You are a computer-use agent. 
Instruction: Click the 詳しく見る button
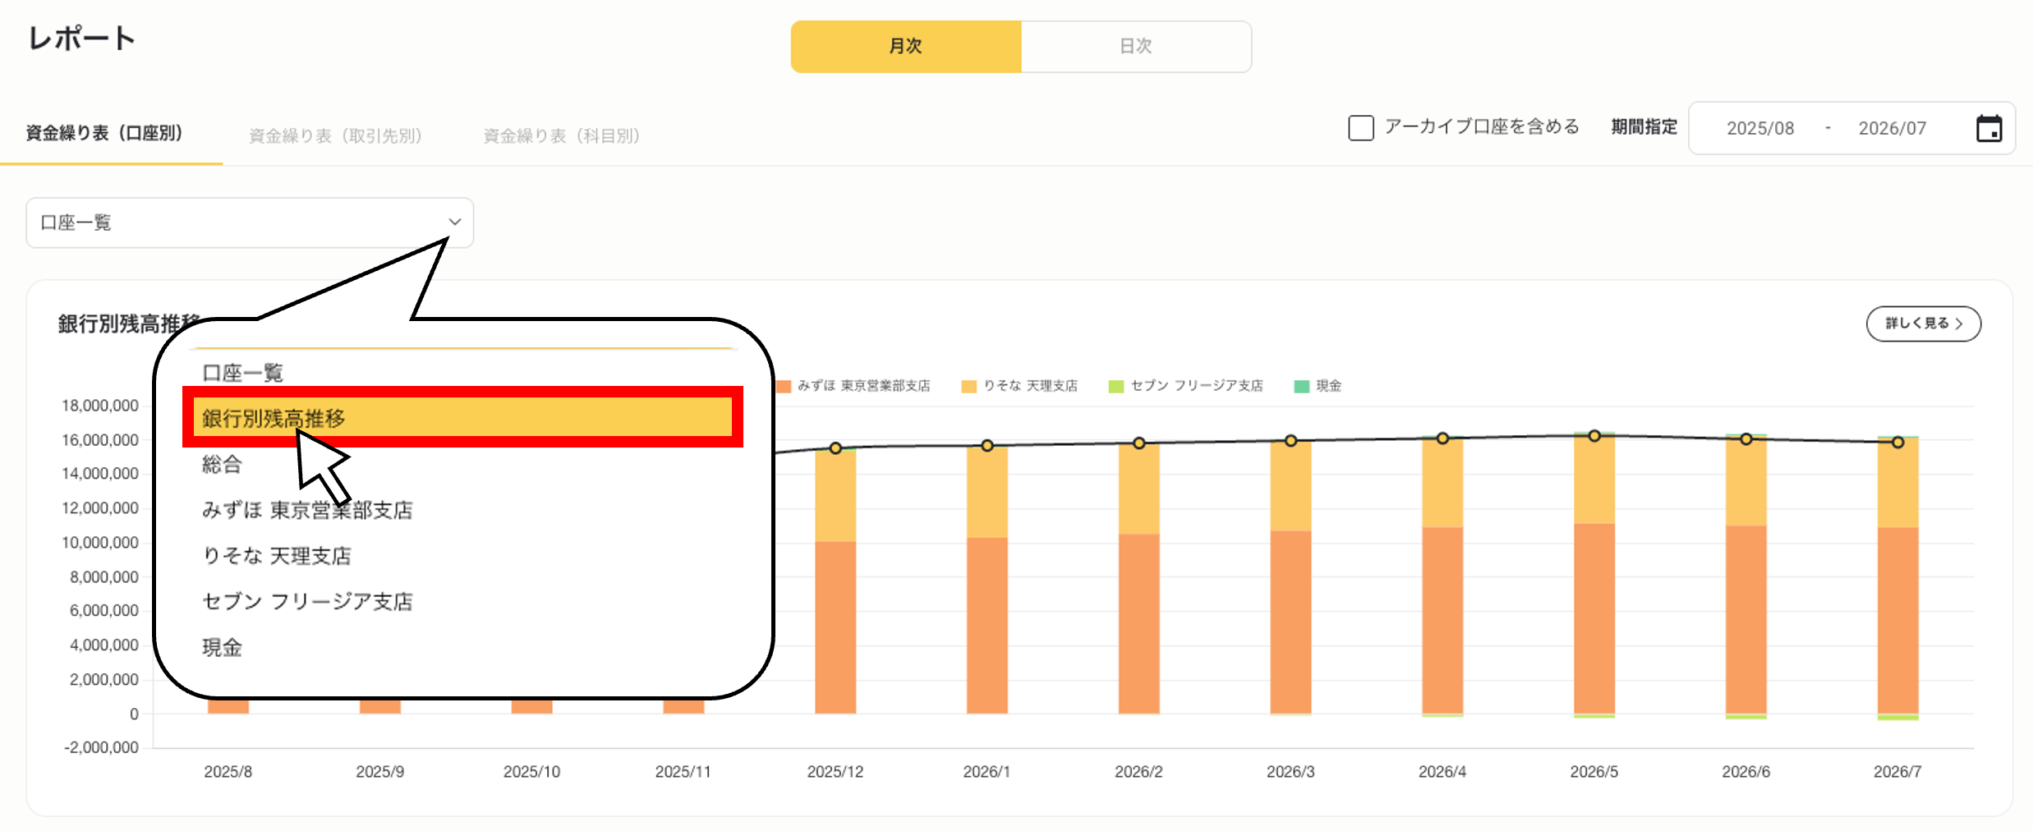(x=1923, y=324)
